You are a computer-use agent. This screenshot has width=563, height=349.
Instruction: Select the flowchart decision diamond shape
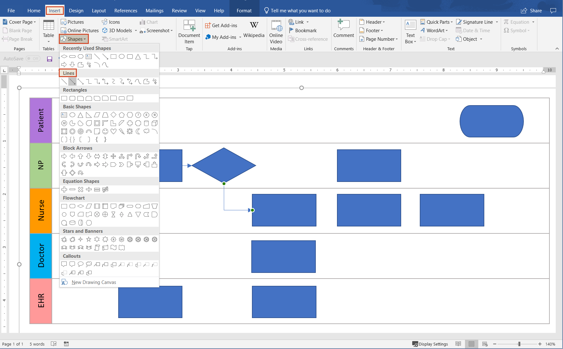[81, 206]
